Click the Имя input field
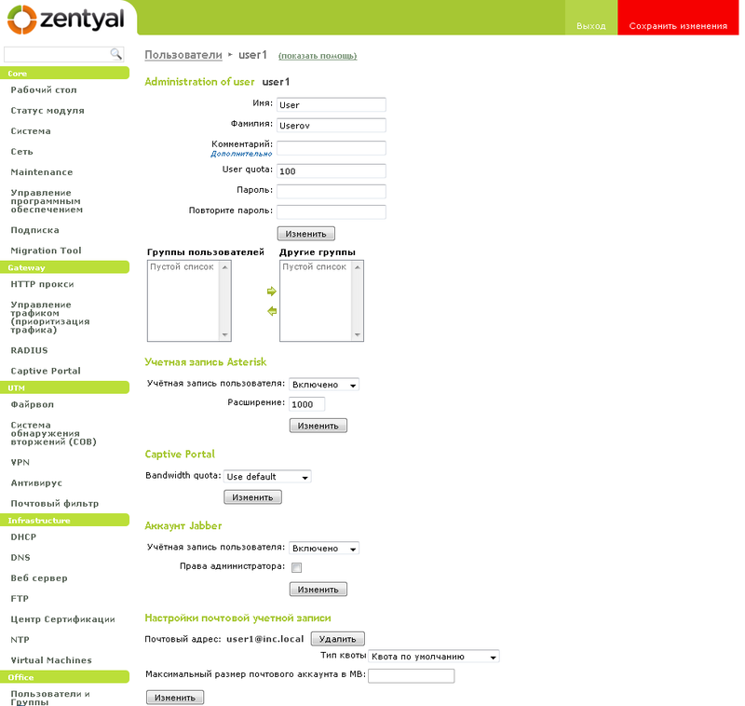The height and width of the screenshot is (706, 745). point(332,104)
